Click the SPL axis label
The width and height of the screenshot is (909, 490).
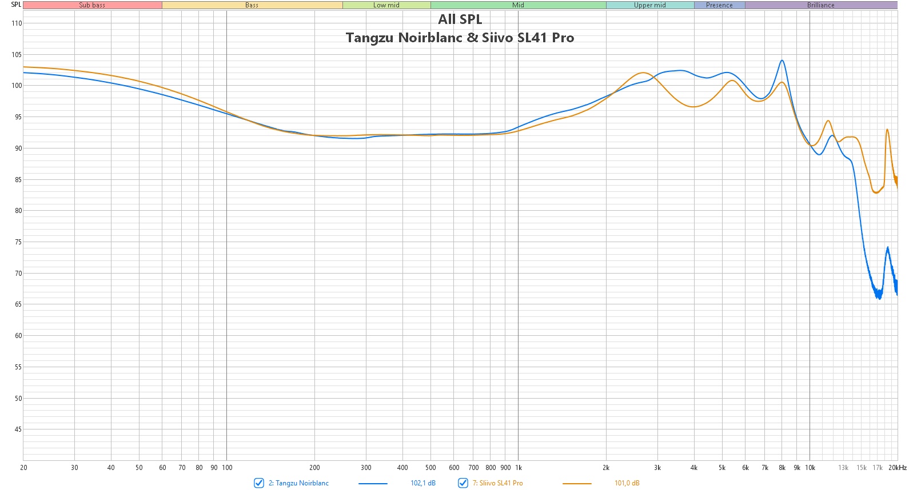[16, 5]
